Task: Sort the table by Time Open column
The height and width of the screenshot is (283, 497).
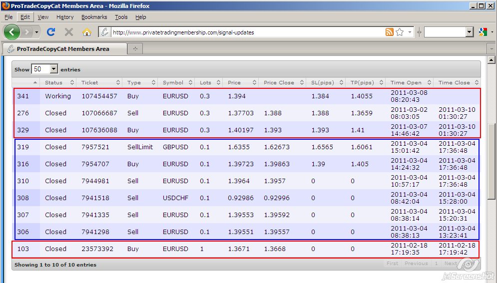Action: (x=410, y=83)
